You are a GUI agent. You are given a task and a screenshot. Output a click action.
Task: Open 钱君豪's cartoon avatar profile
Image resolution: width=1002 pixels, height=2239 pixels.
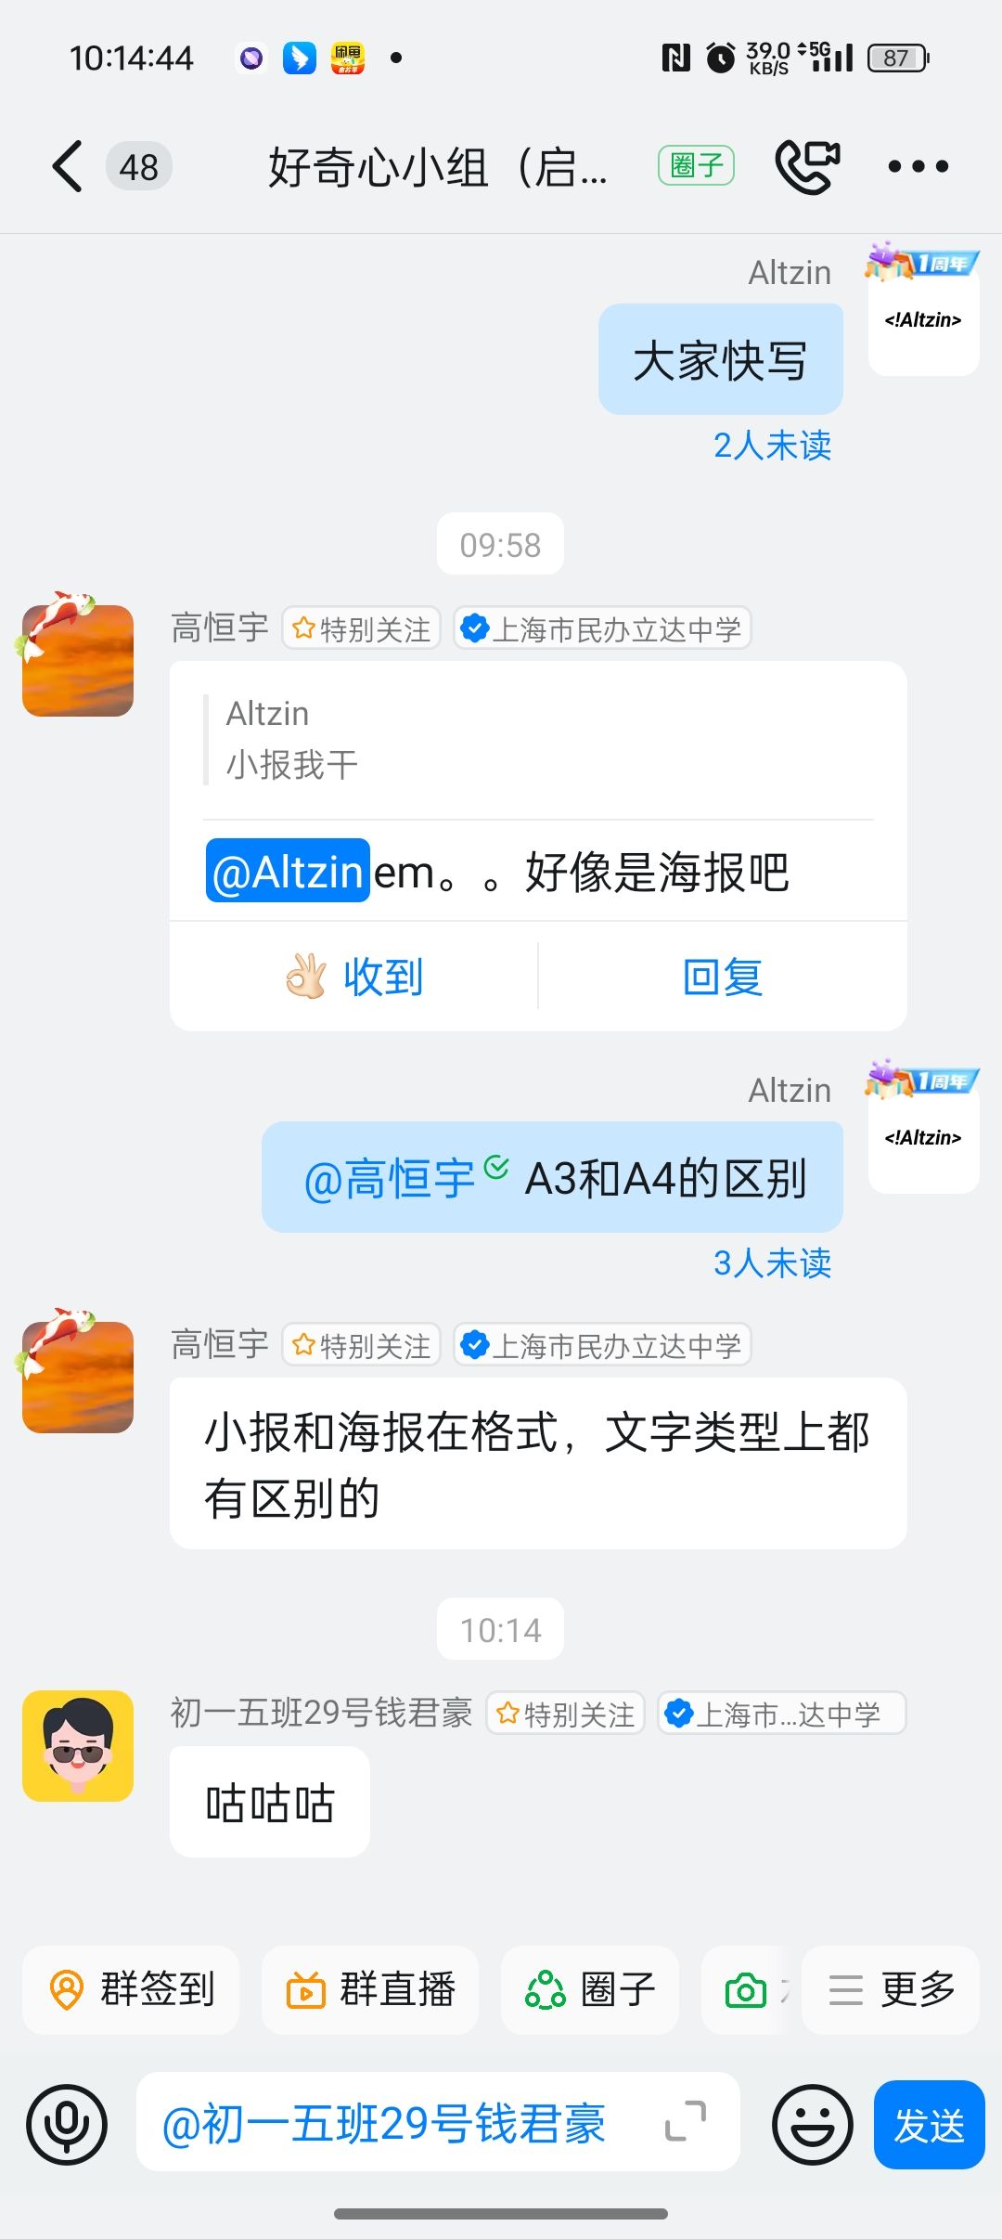[78, 1746]
